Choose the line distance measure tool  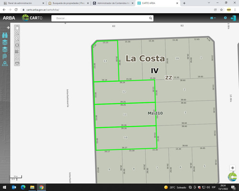point(17,57)
